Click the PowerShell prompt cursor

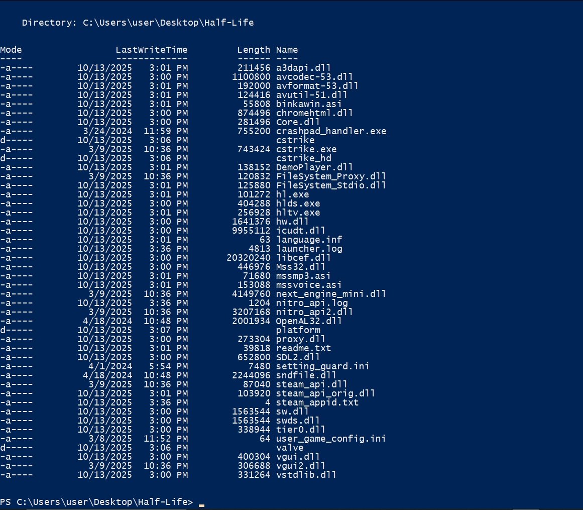tap(201, 503)
